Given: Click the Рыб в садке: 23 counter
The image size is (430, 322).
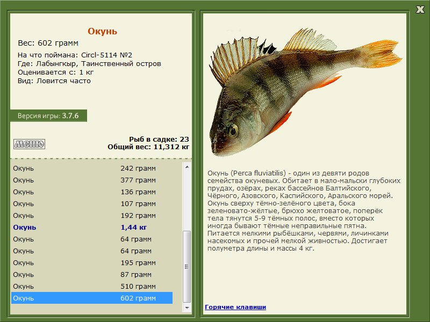Looking at the screenshot, I should tap(159, 139).
